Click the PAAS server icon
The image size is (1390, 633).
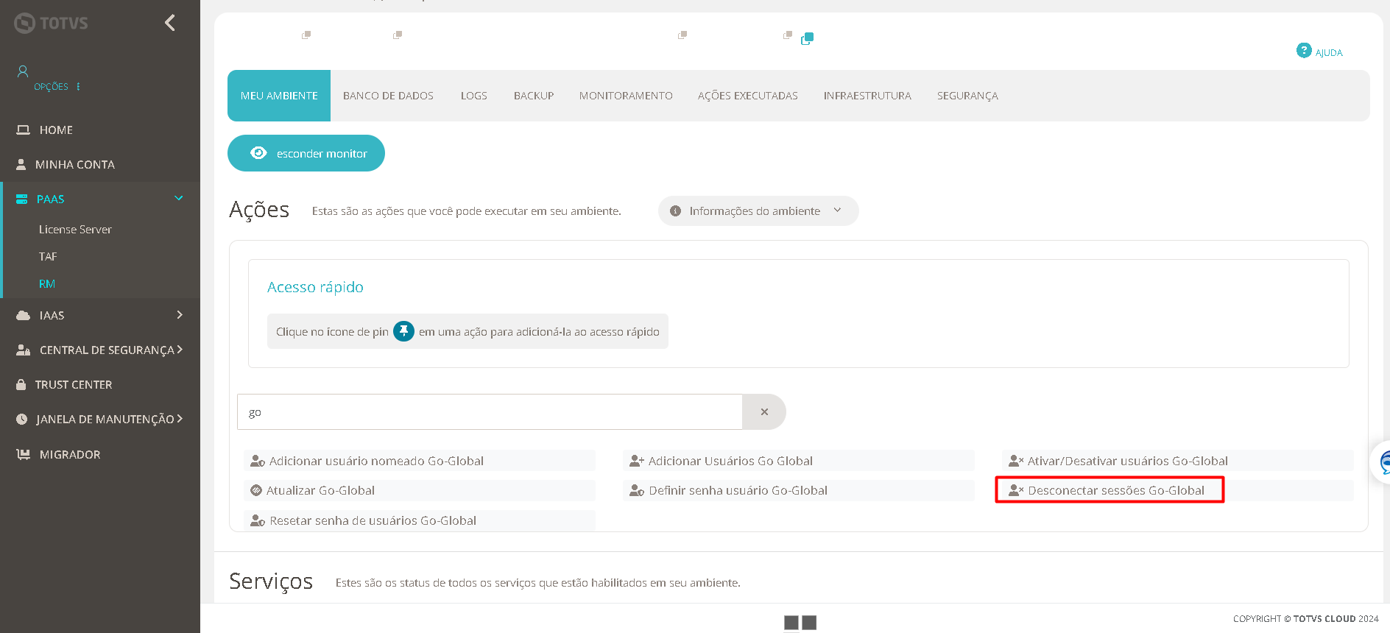pyautogui.click(x=22, y=199)
